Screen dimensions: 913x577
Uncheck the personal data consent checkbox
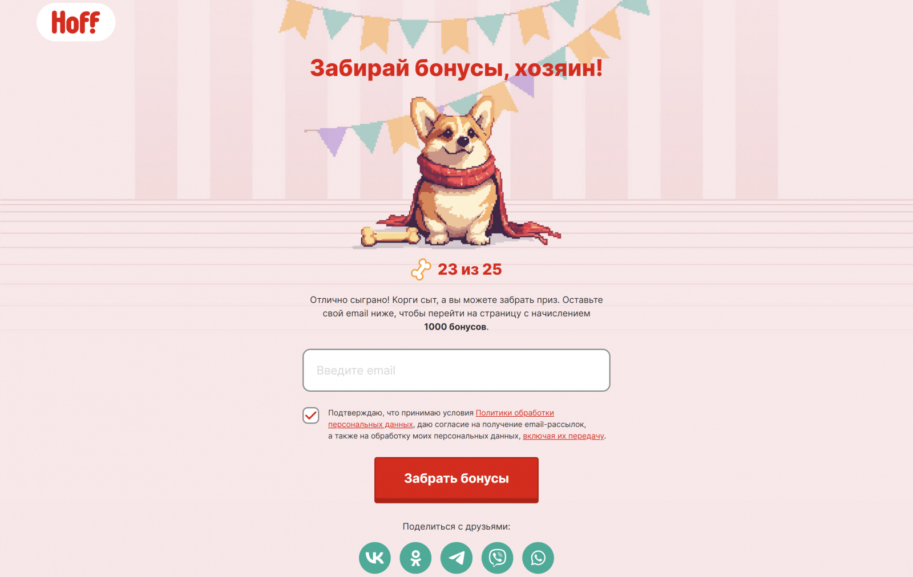coord(311,415)
